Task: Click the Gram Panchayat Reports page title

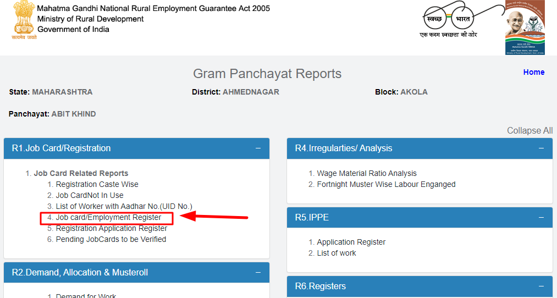Action: coord(267,74)
